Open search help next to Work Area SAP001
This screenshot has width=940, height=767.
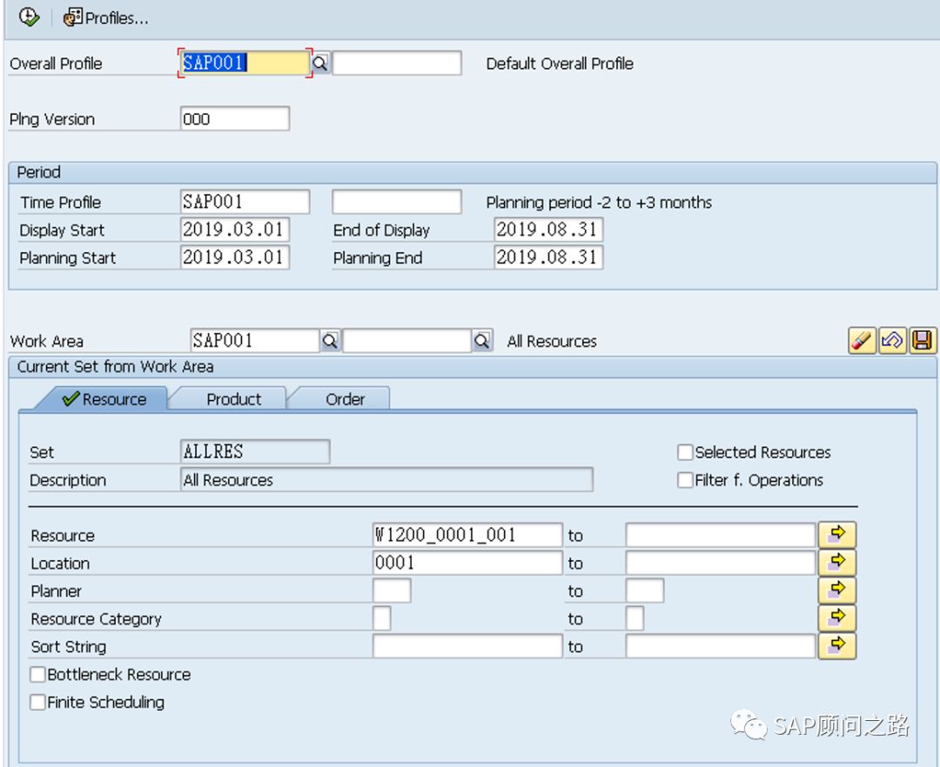coord(330,341)
